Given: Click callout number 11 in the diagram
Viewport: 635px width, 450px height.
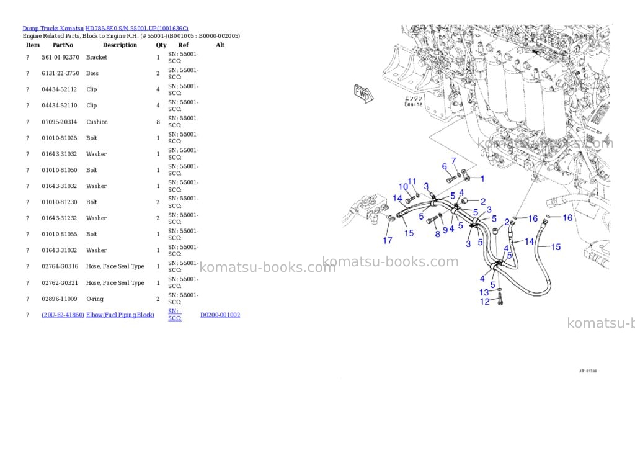Looking at the screenshot, I should coord(412,182).
